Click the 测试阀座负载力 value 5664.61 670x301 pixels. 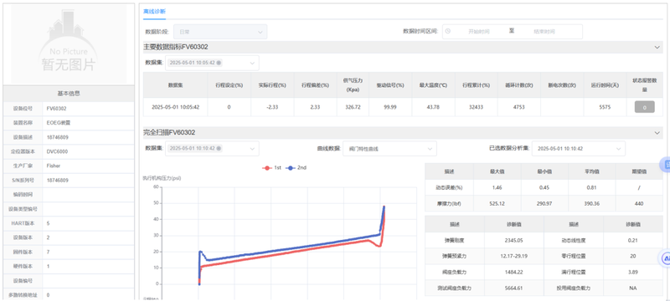(x=514, y=288)
